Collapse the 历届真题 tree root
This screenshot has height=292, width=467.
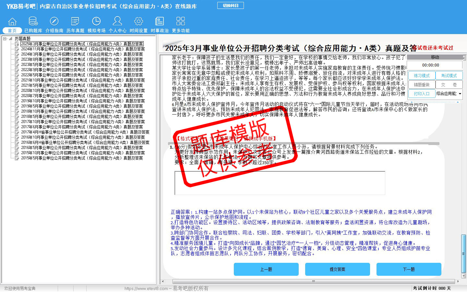click(5, 39)
